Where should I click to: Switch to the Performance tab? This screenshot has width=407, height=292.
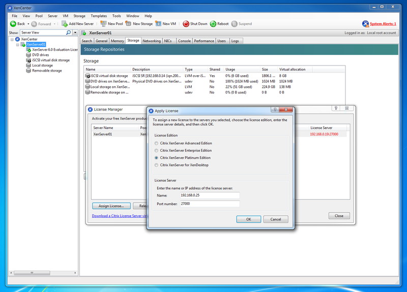pyautogui.click(x=204, y=41)
